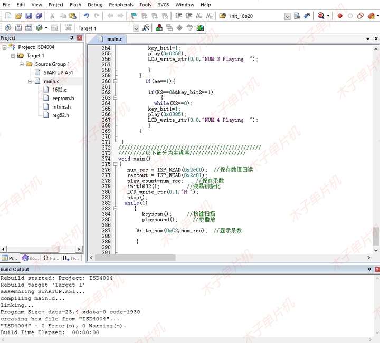Open the debug icon dropdown arrow
The image size is (380, 343).
pos(328,16)
